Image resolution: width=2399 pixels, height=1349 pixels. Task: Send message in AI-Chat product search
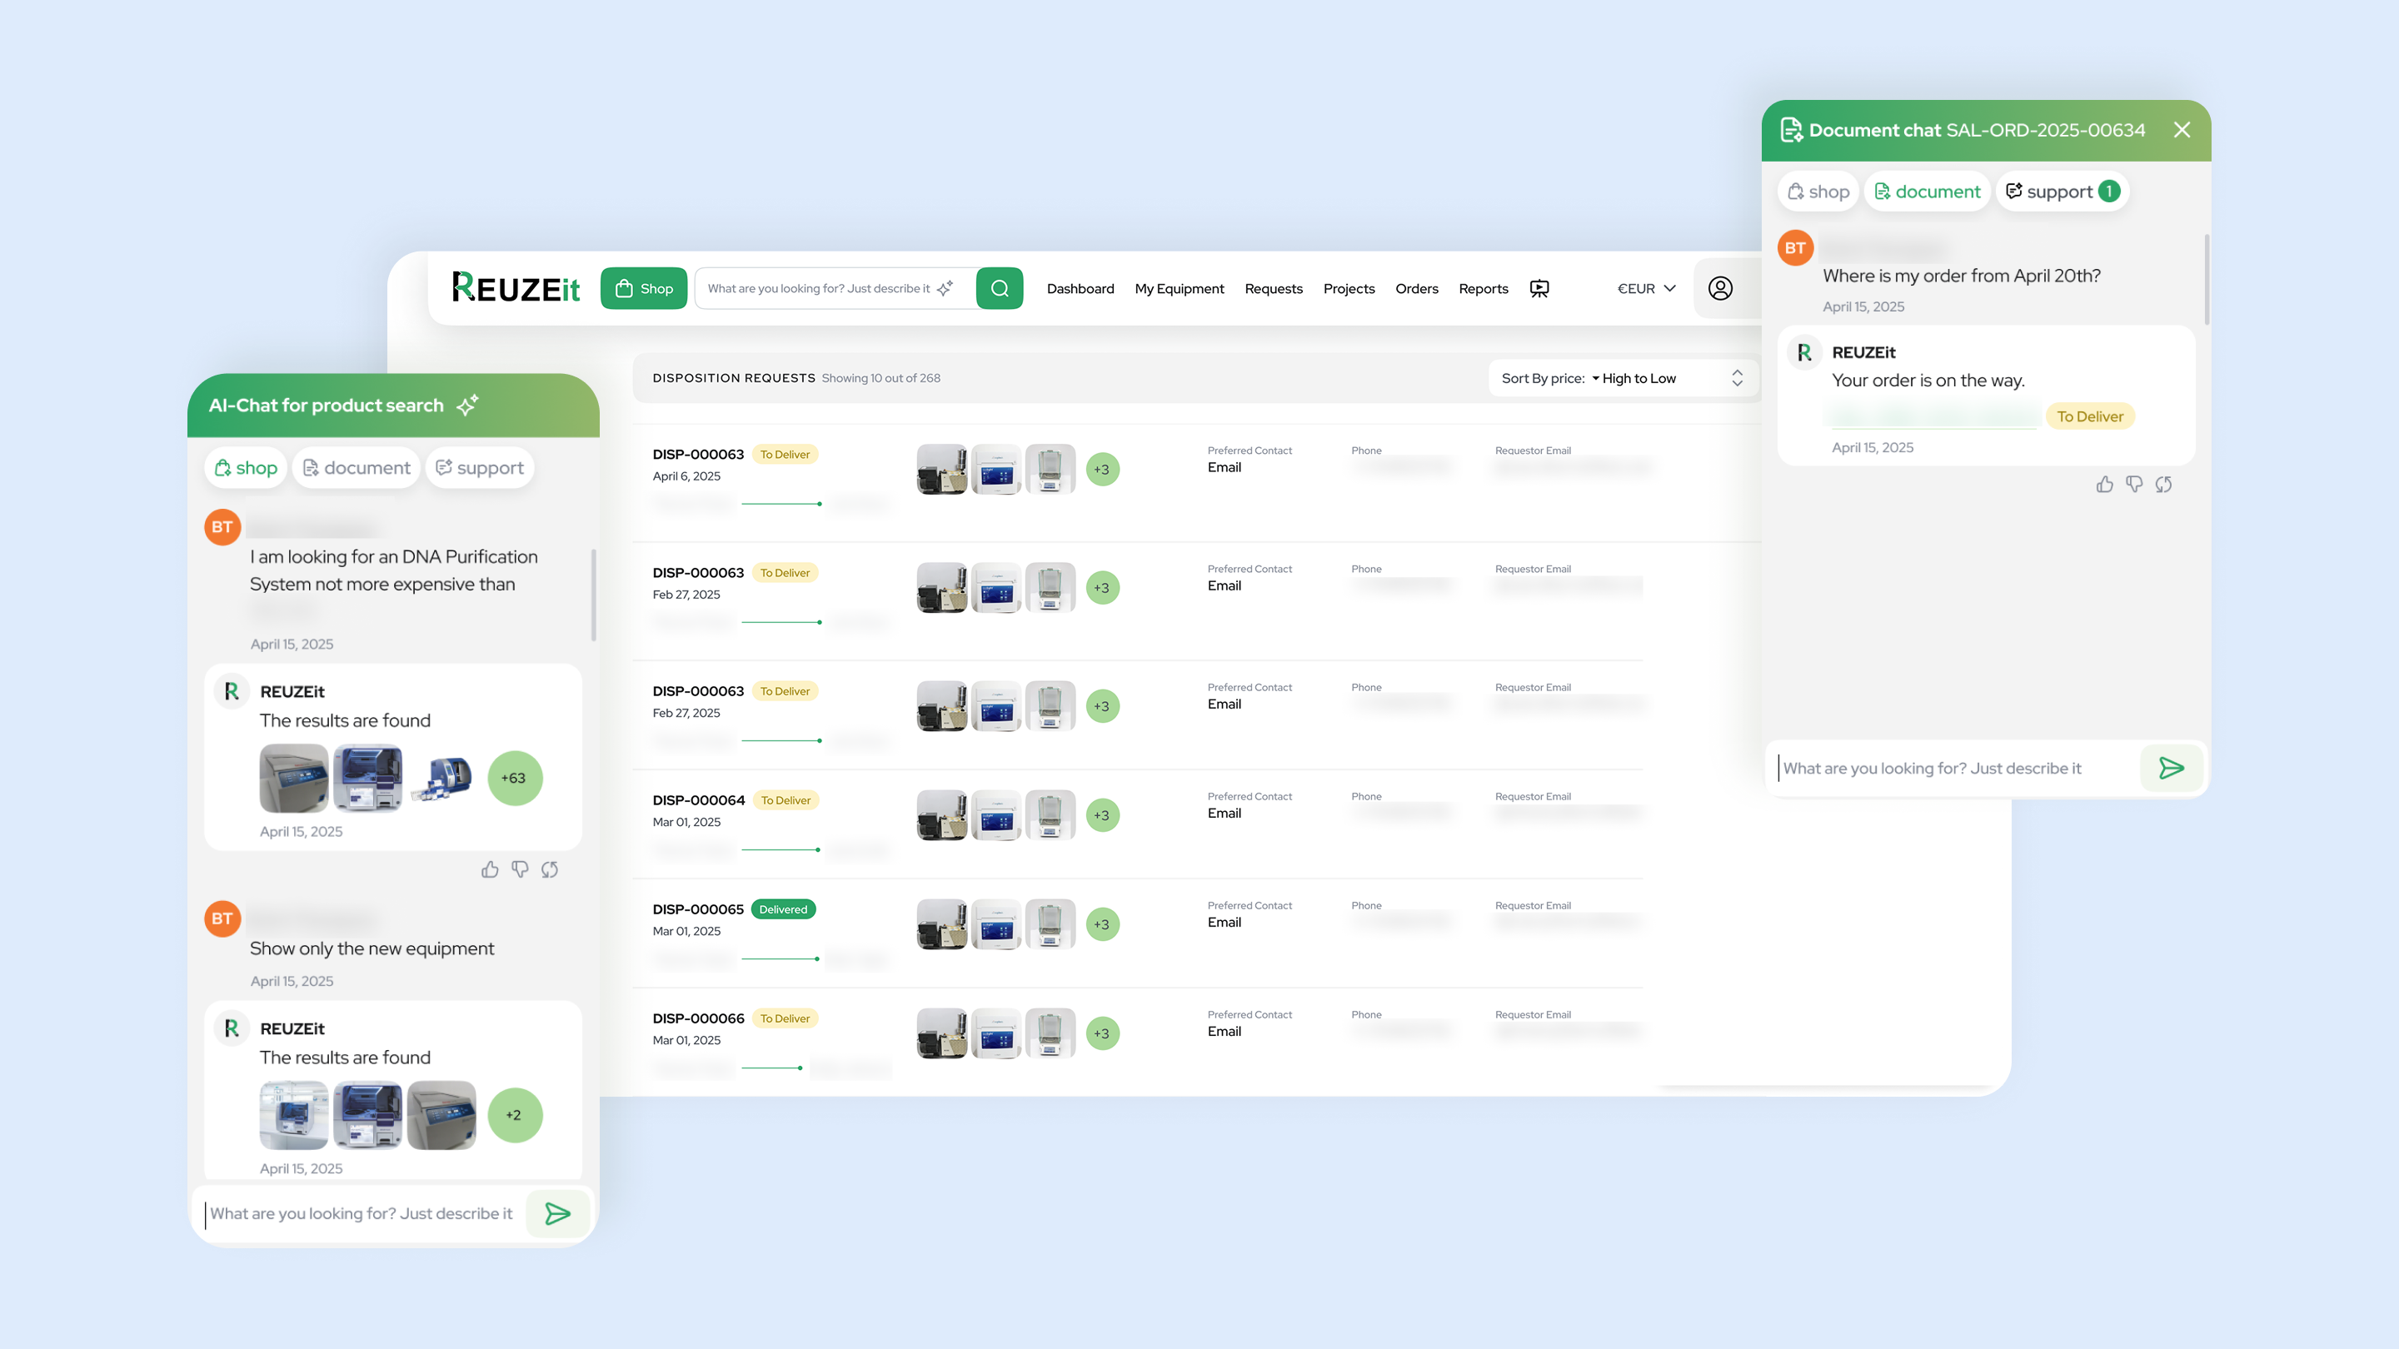coord(557,1213)
